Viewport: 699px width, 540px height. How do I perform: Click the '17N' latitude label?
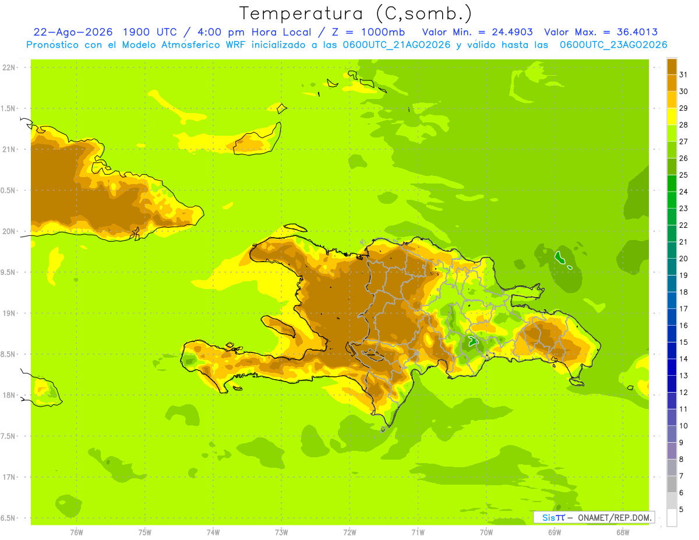pyautogui.click(x=9, y=477)
